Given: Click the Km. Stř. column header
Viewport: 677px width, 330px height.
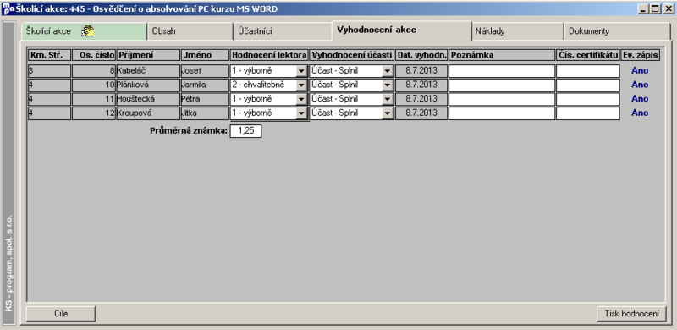Looking at the screenshot, I should (x=49, y=55).
